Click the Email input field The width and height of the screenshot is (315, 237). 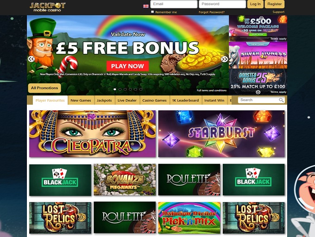(174, 4)
